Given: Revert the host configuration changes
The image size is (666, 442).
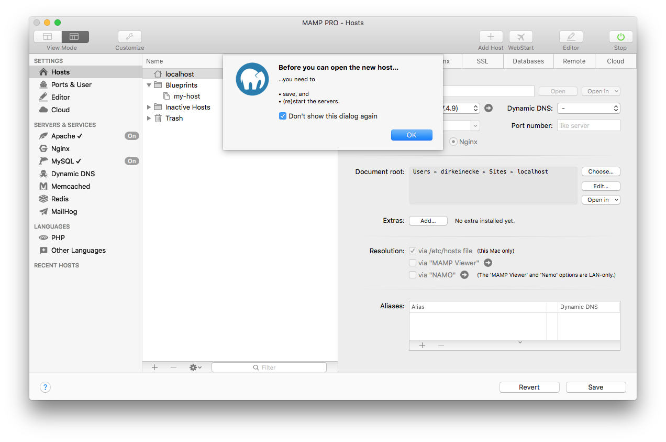Looking at the screenshot, I should pyautogui.click(x=529, y=387).
